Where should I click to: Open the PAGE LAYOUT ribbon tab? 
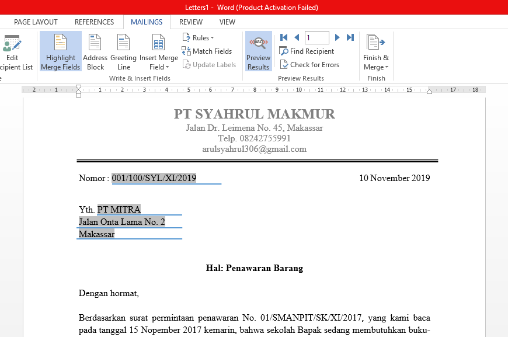point(35,22)
